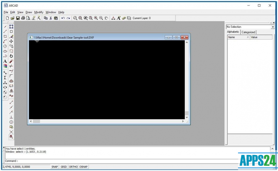
Task: Select the Move tool four-arrow icon
Action: point(11,41)
